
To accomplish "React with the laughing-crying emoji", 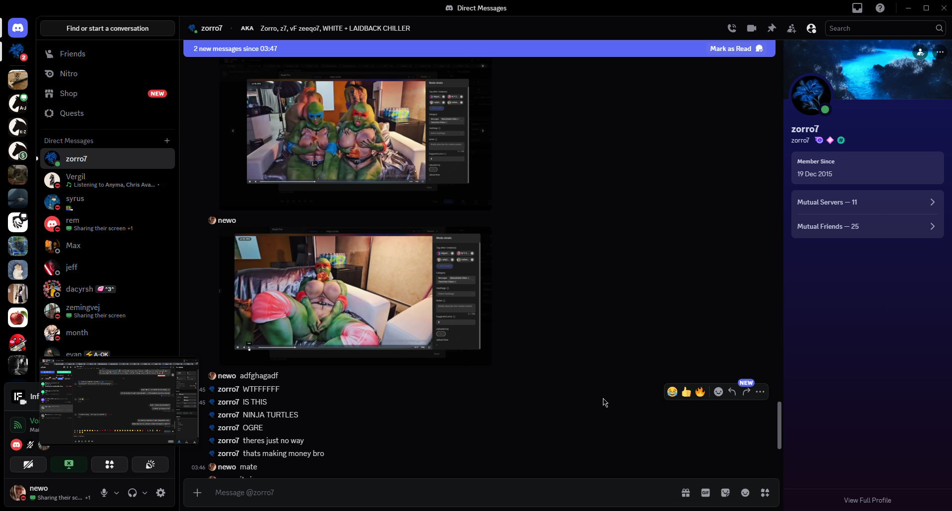I will tap(672, 392).
